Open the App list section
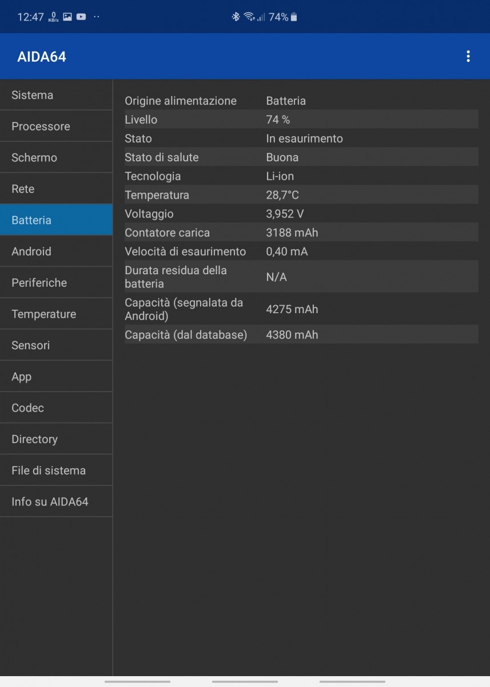Screen dimensions: 490x687 coord(56,377)
